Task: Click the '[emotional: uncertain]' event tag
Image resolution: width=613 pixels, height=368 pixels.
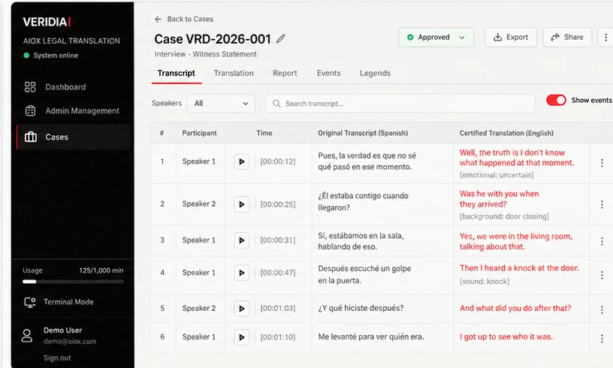Action: click(497, 175)
